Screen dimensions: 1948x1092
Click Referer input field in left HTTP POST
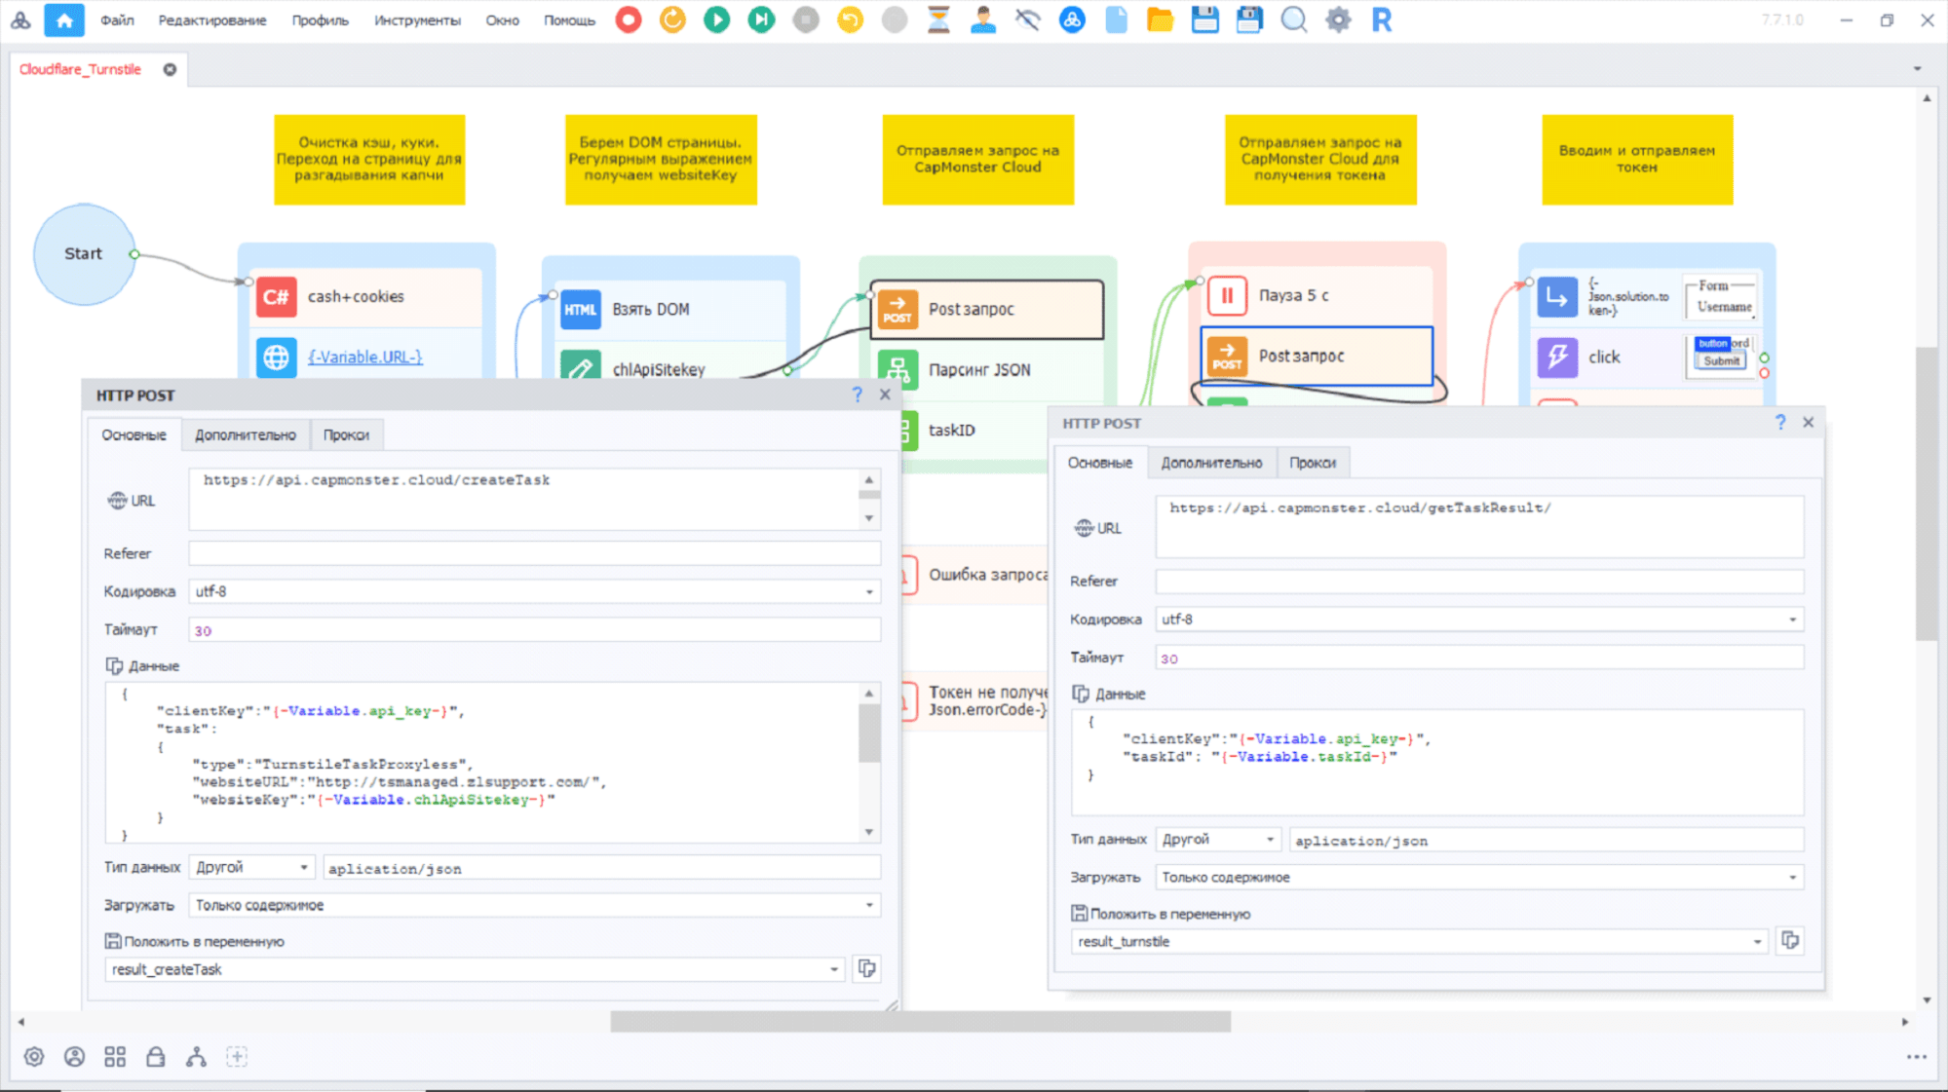534,553
